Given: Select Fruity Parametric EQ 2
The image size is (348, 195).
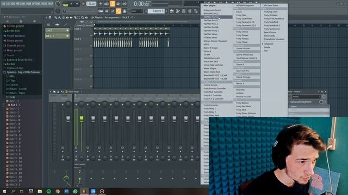Looking at the screenshot, I should [246, 25].
